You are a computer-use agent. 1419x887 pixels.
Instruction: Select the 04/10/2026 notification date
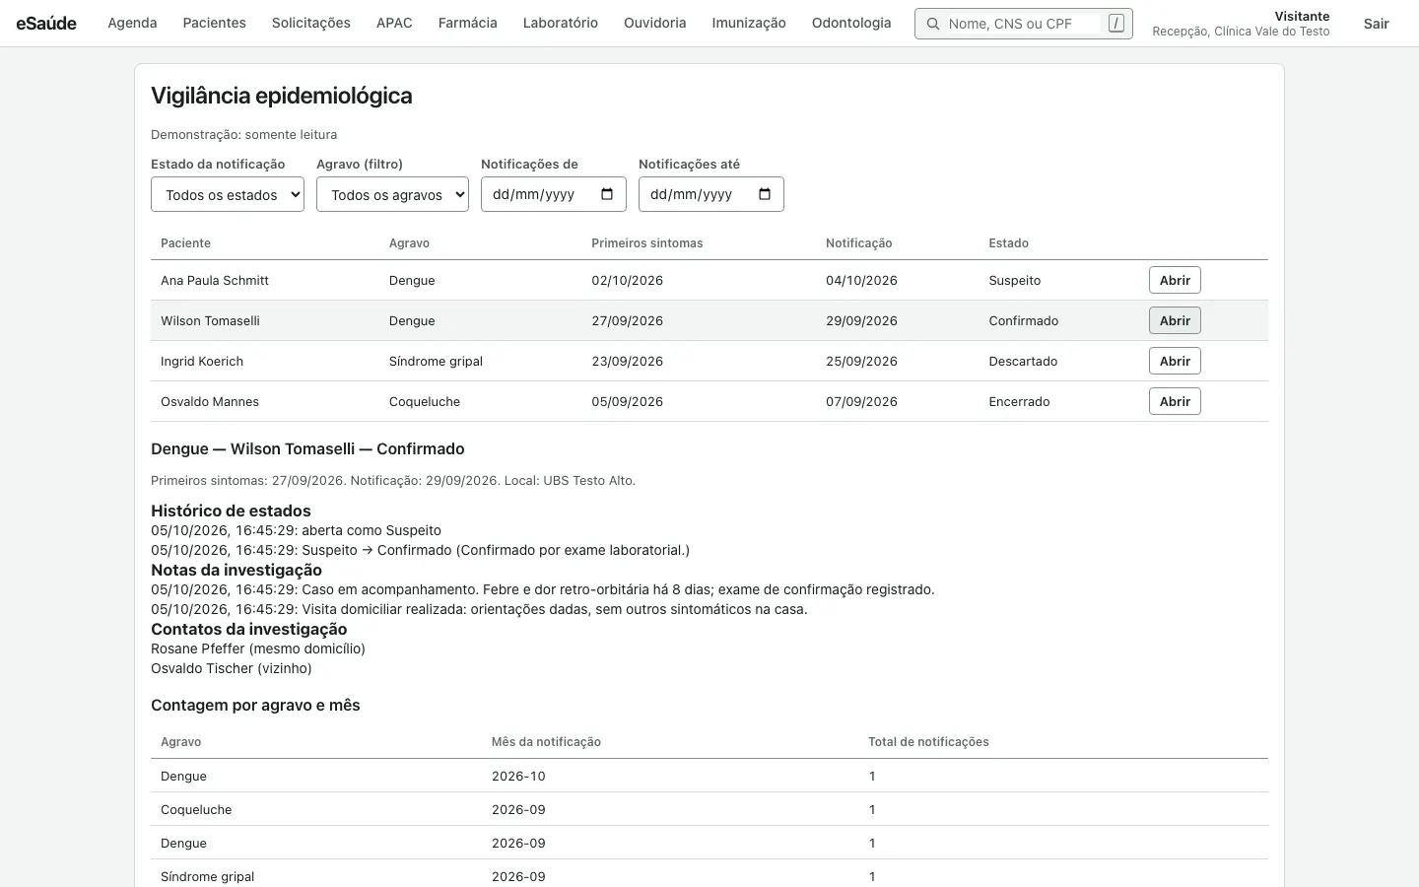coord(861,280)
